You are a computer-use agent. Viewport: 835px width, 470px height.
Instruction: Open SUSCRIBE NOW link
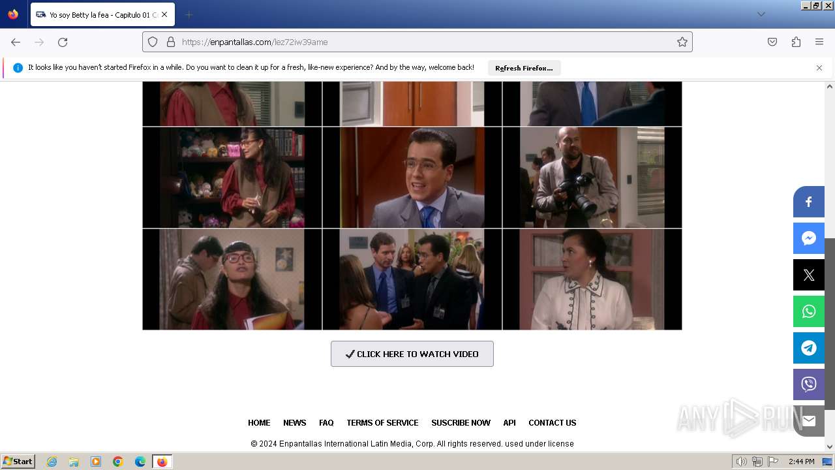[461, 423]
